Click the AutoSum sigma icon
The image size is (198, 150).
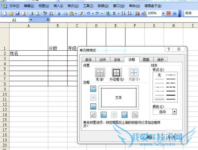(x=114, y=13)
